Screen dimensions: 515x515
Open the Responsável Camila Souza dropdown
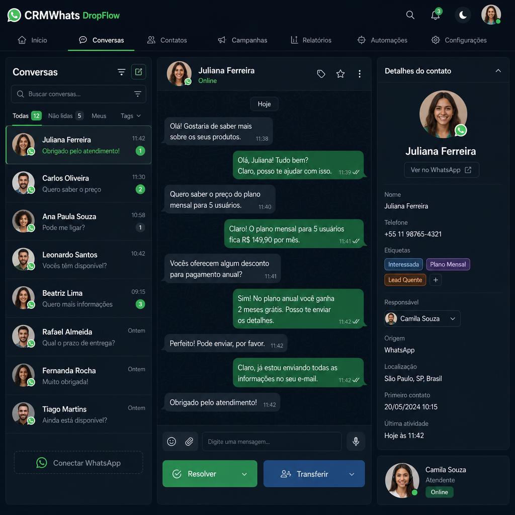click(422, 318)
